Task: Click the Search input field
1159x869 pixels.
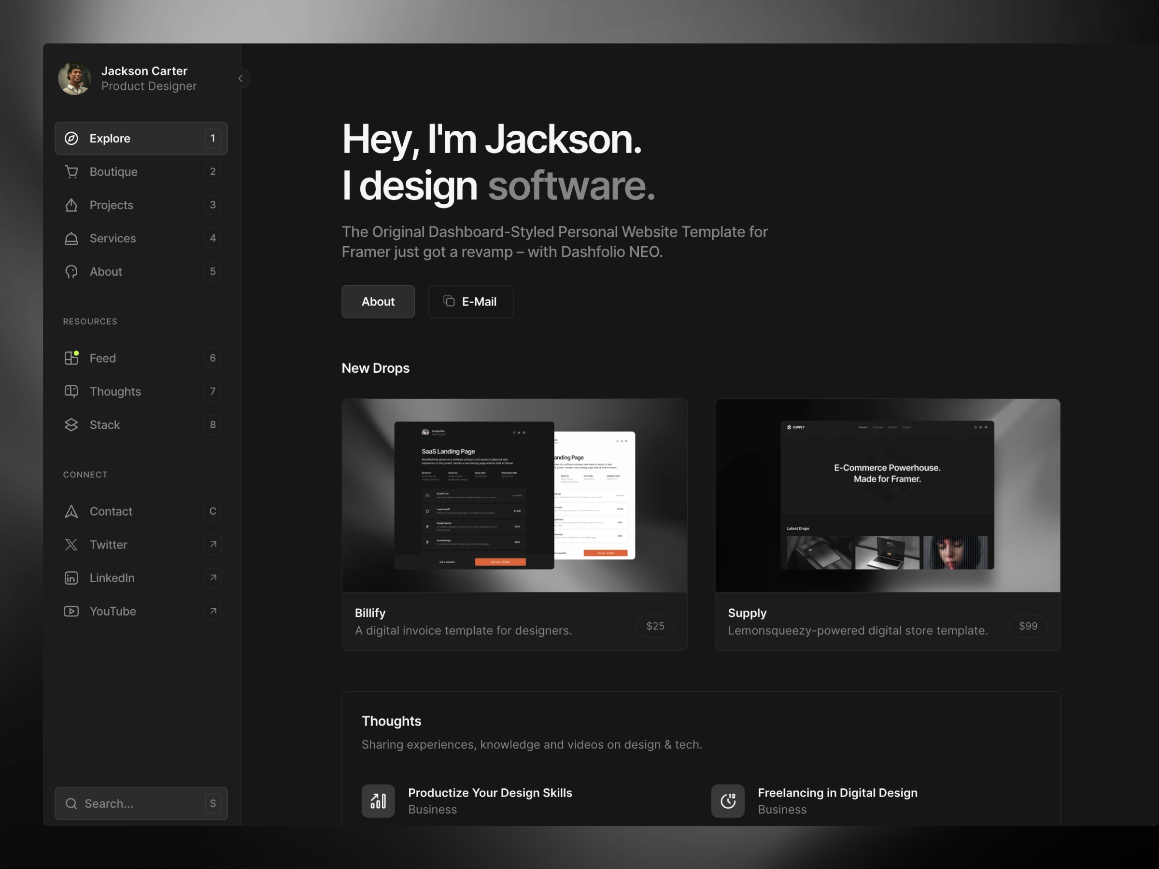Action: (x=141, y=802)
